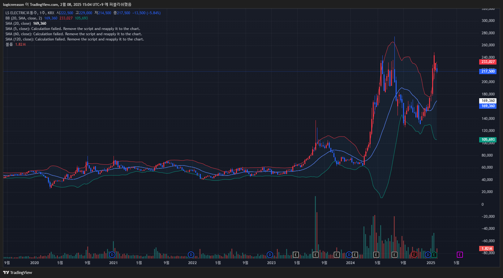Click the earnings E marker right after 2024
This screenshot has width=503, height=278.
coord(355,255)
